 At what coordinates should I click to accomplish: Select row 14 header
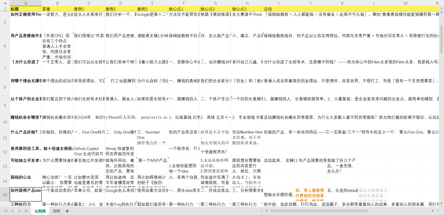point(5,181)
